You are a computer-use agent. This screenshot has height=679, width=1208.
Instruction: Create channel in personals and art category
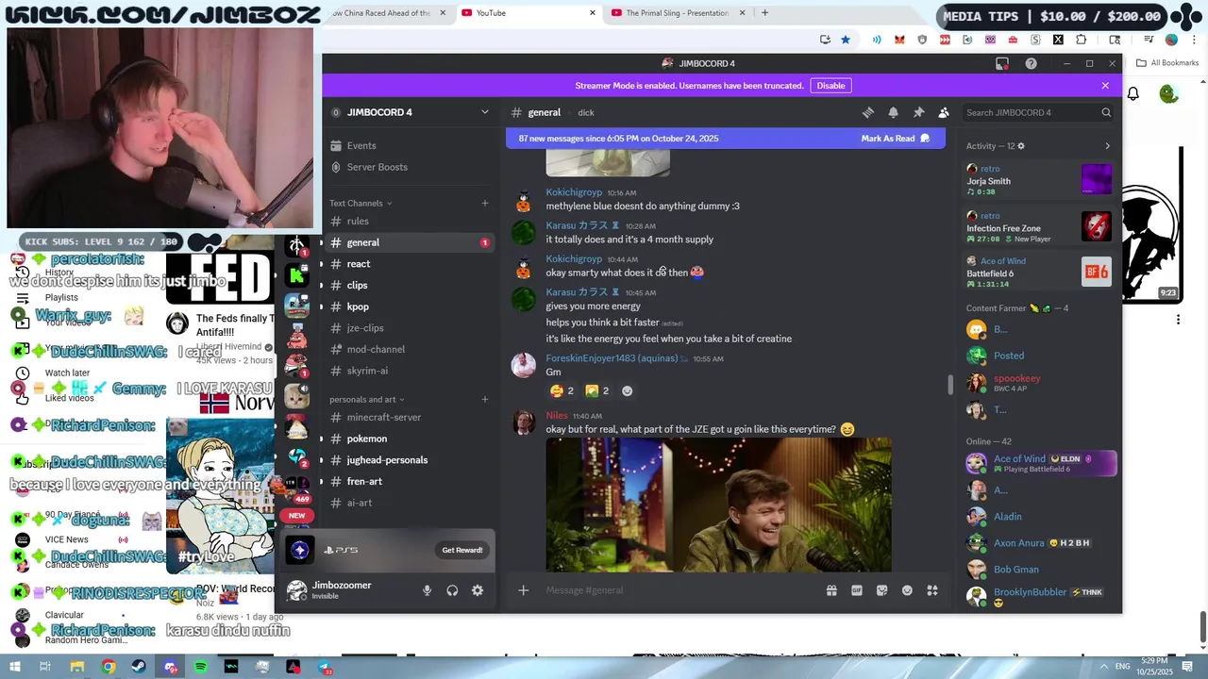click(x=485, y=399)
